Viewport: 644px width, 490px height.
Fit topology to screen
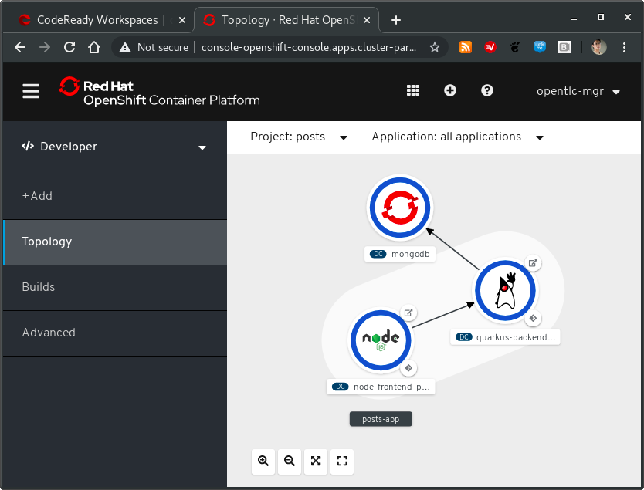[x=316, y=461]
